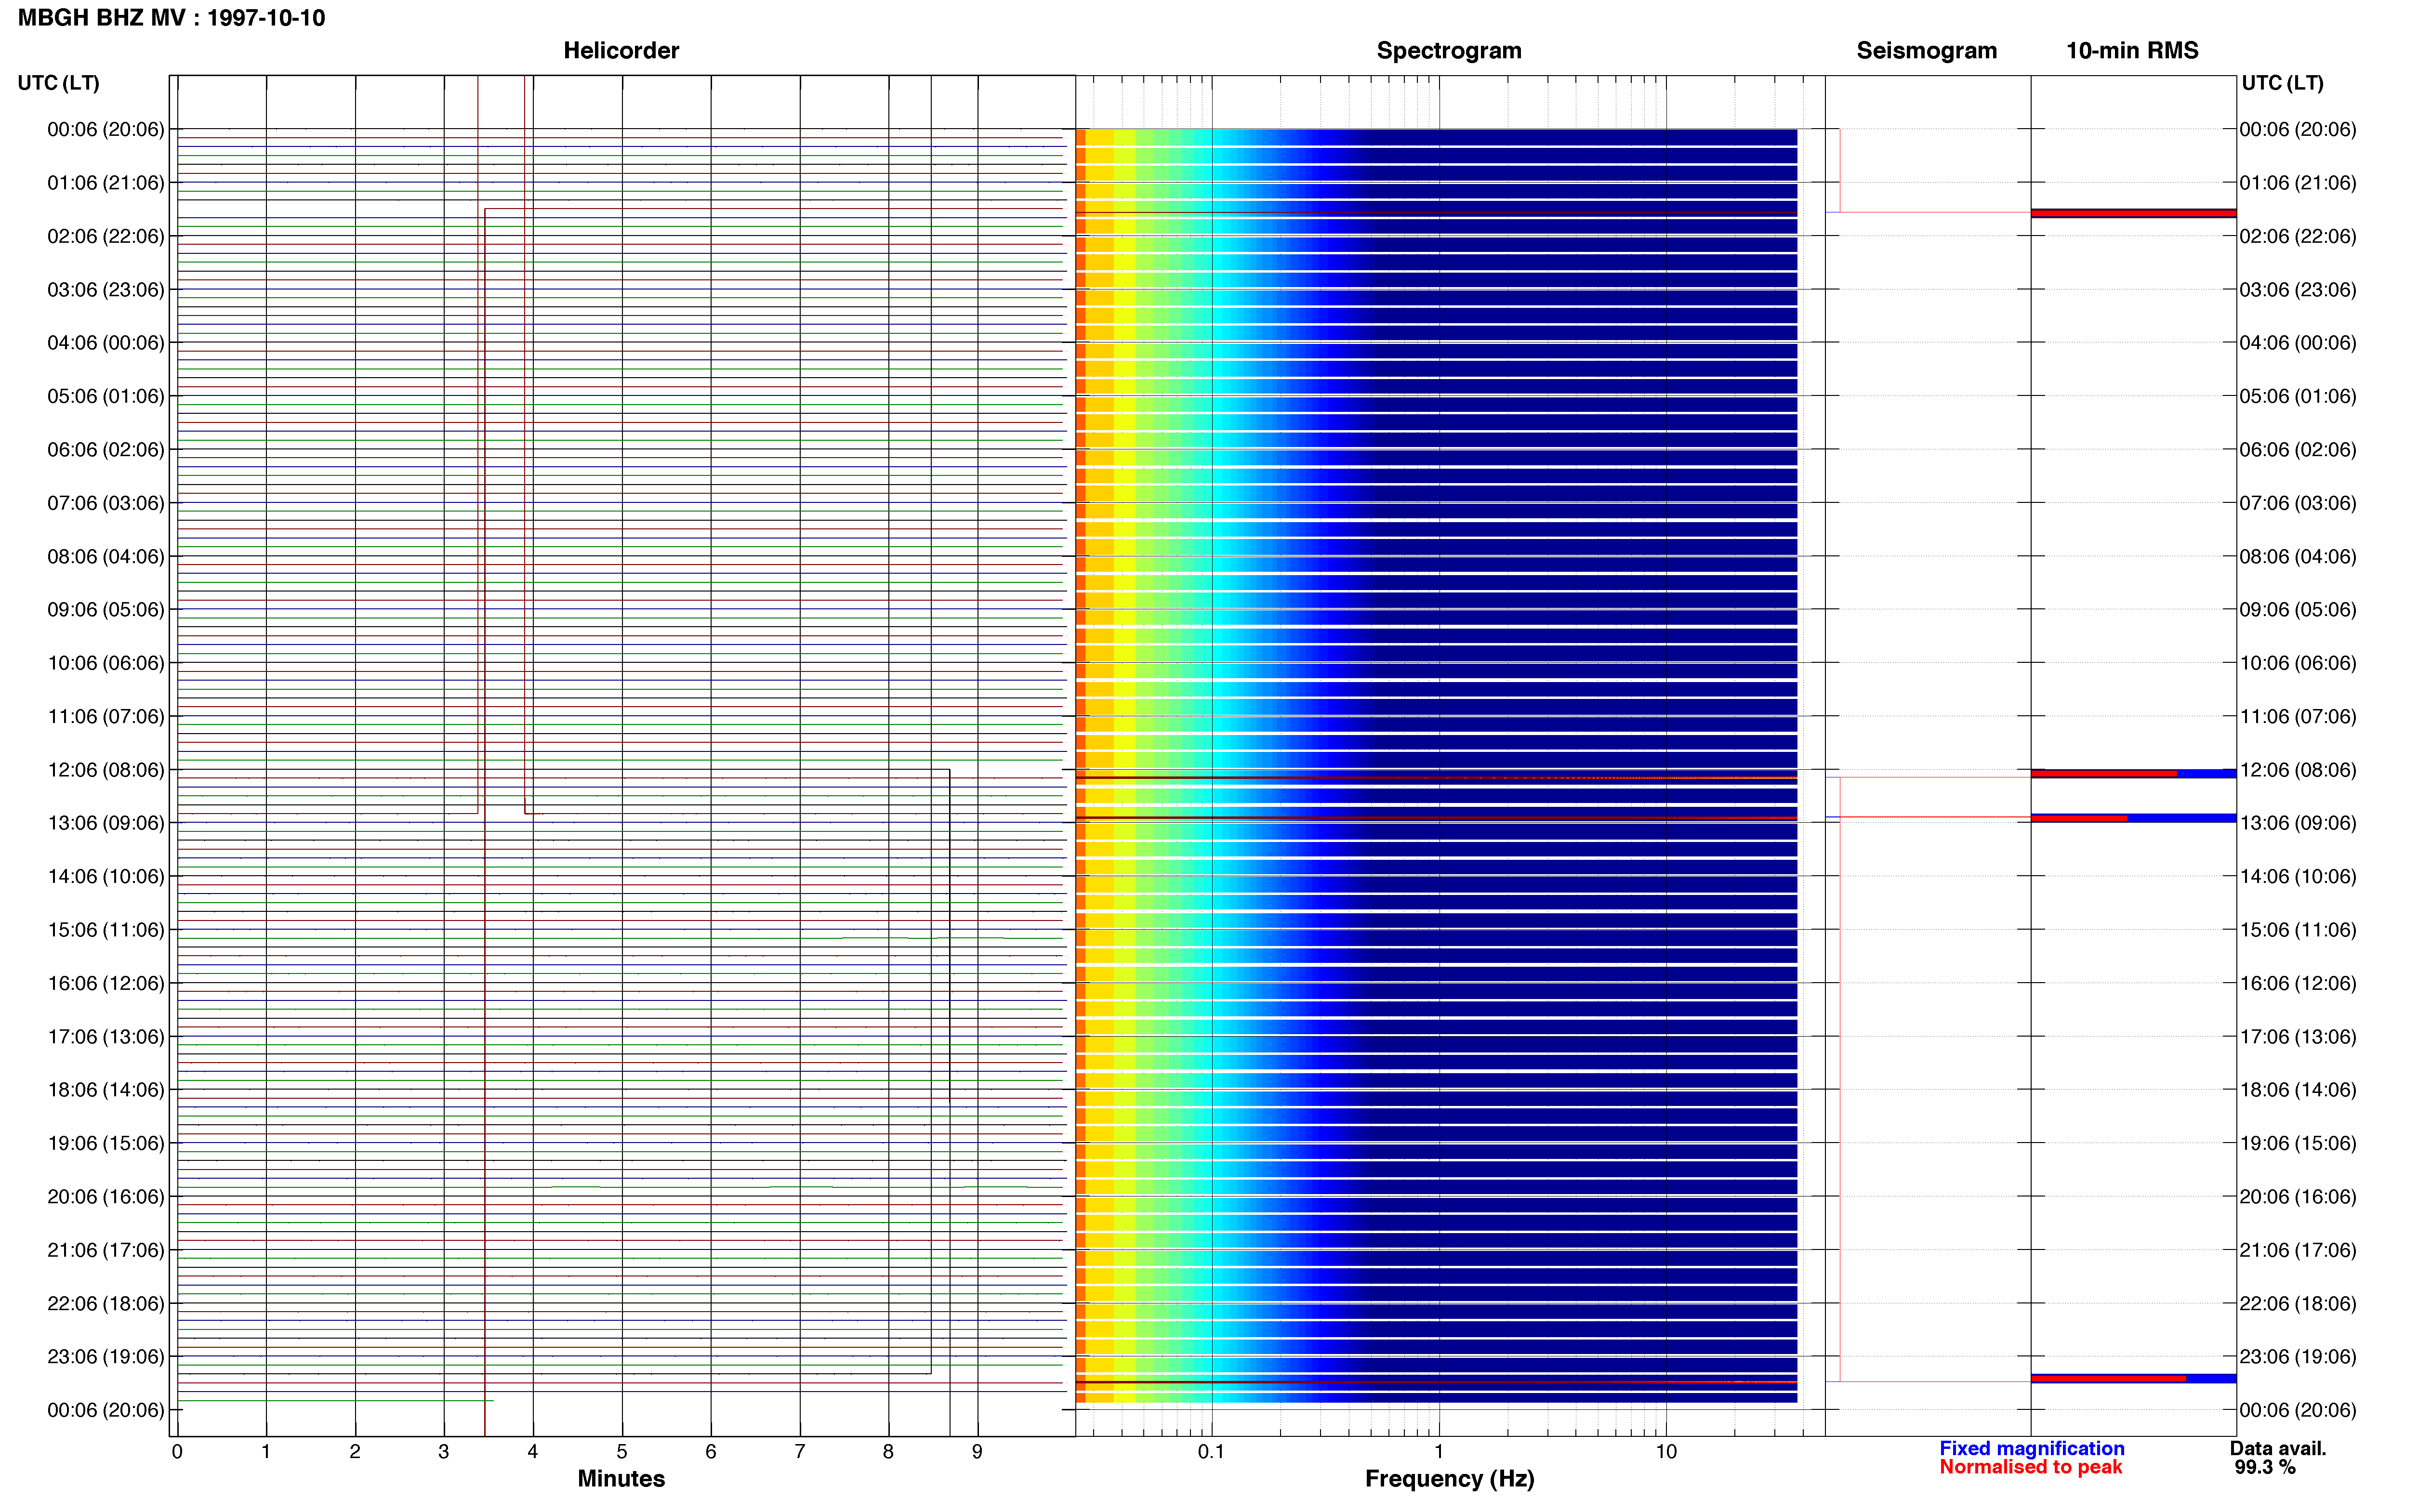Screen dimensions: 2418x1512
Task: Click left axis time label 20:06 (16:06)
Action: [x=106, y=1196]
